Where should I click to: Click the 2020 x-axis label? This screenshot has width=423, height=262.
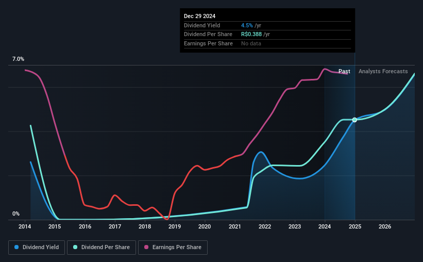[205, 226]
